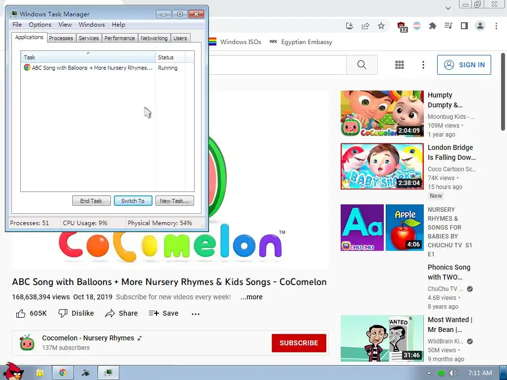Open the ChuChu TV Apple nursery rhymes thumbnail
Viewport: 507px width, 380px height.
point(382,228)
